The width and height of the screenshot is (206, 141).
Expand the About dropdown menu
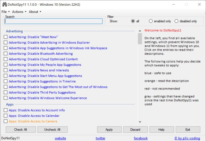coord(35,12)
